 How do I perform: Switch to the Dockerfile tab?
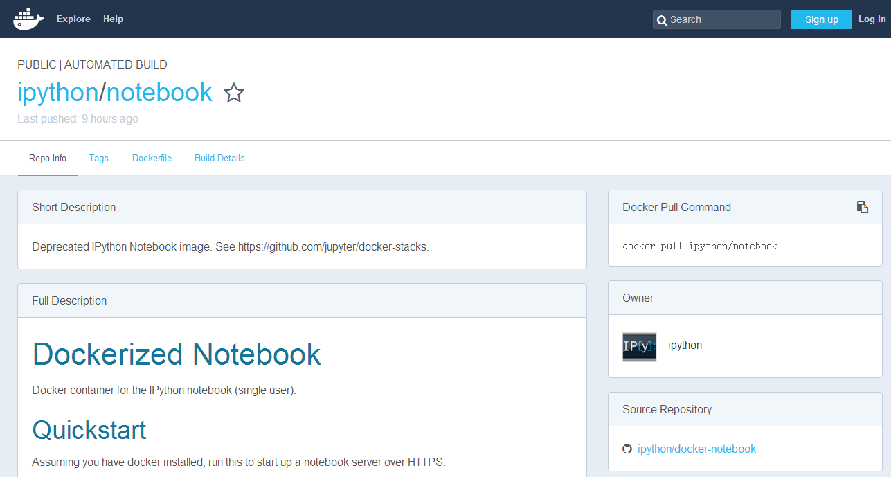[152, 158]
